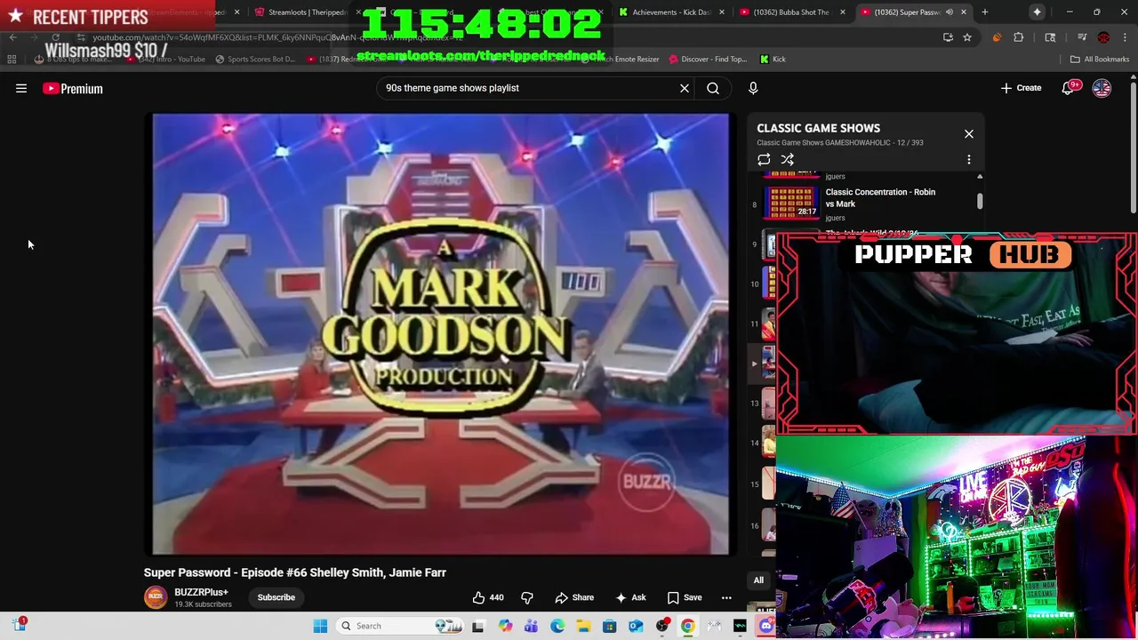Open Microsoft Teams on taskbar

point(532,626)
